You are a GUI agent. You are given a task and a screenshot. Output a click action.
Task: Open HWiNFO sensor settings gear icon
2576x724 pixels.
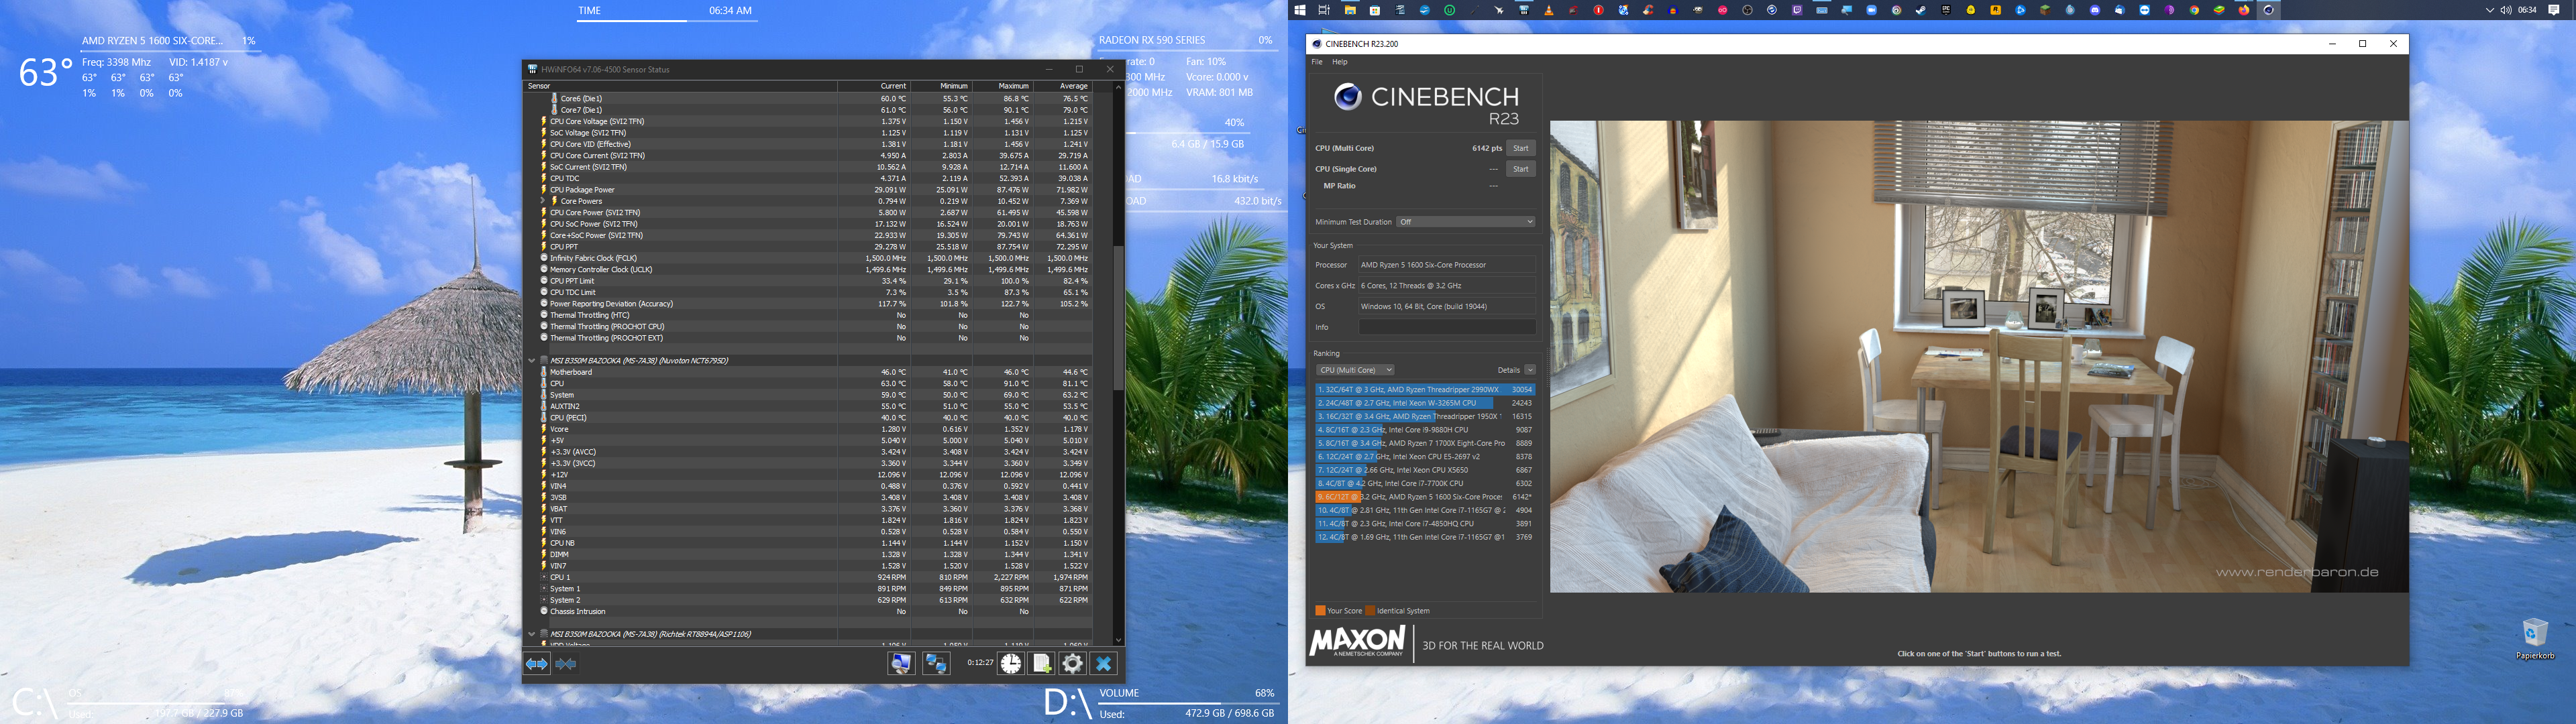coord(1073,664)
